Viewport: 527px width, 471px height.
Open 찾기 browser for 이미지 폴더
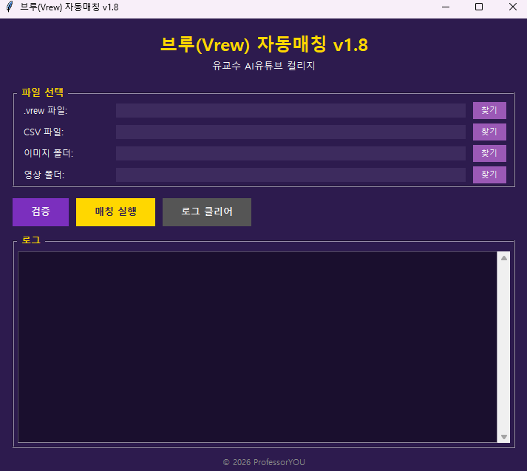click(x=489, y=153)
